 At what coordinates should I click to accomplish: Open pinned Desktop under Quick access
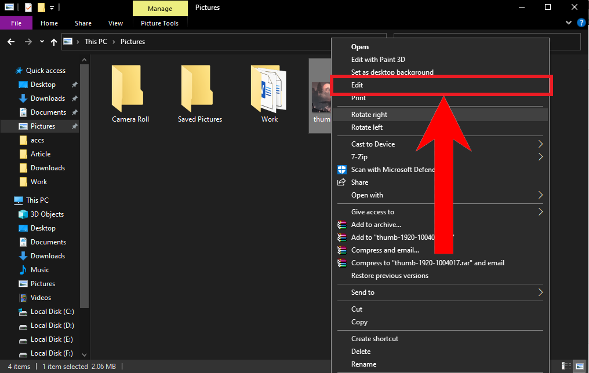click(x=43, y=85)
